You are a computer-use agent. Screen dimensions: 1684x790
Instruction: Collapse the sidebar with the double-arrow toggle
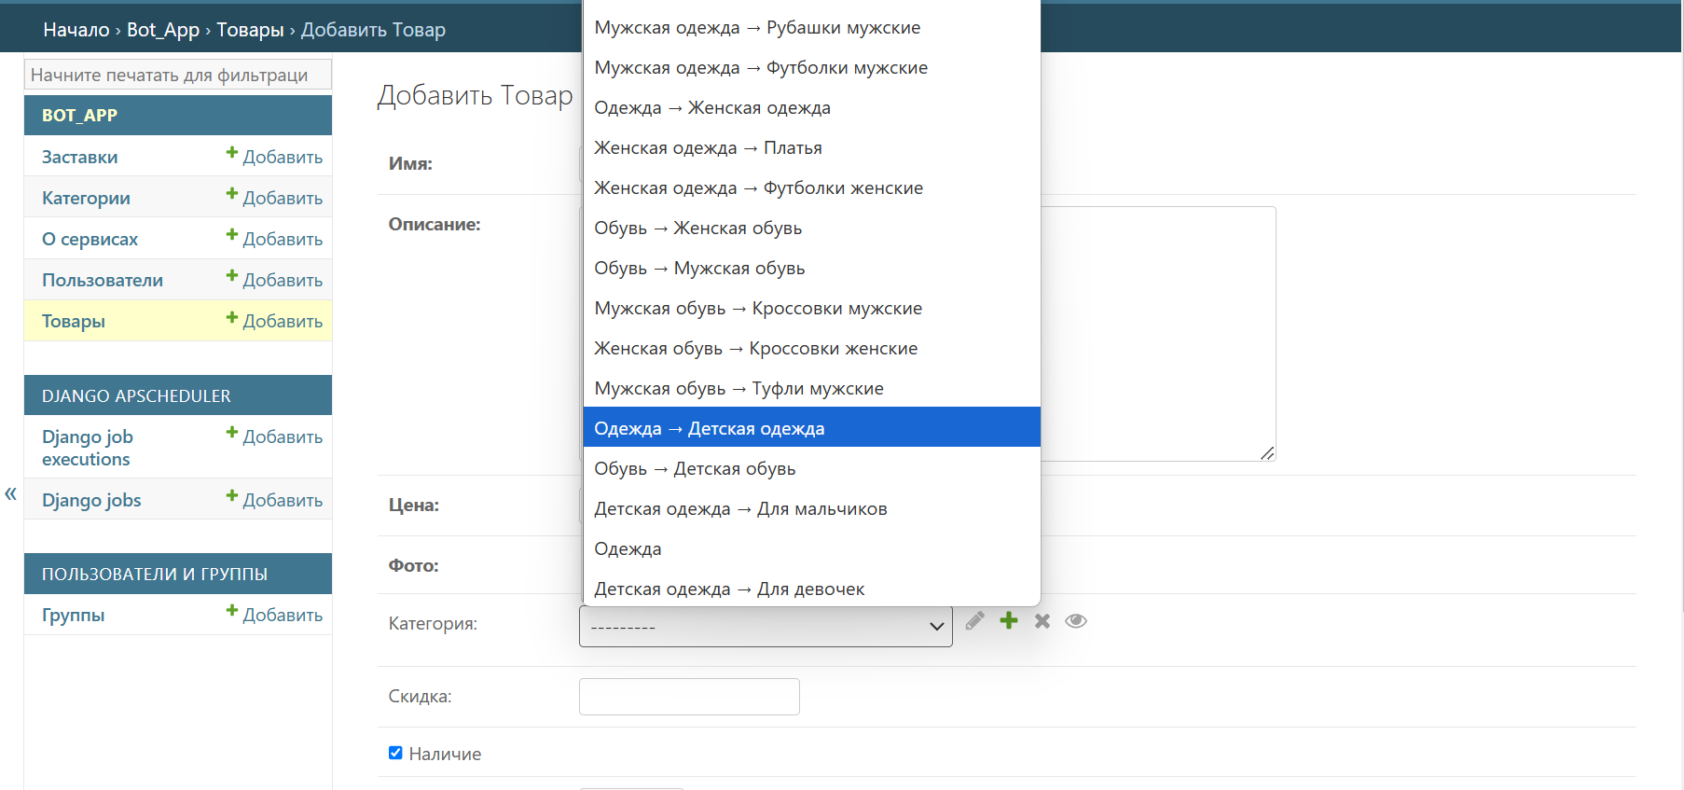point(11,493)
